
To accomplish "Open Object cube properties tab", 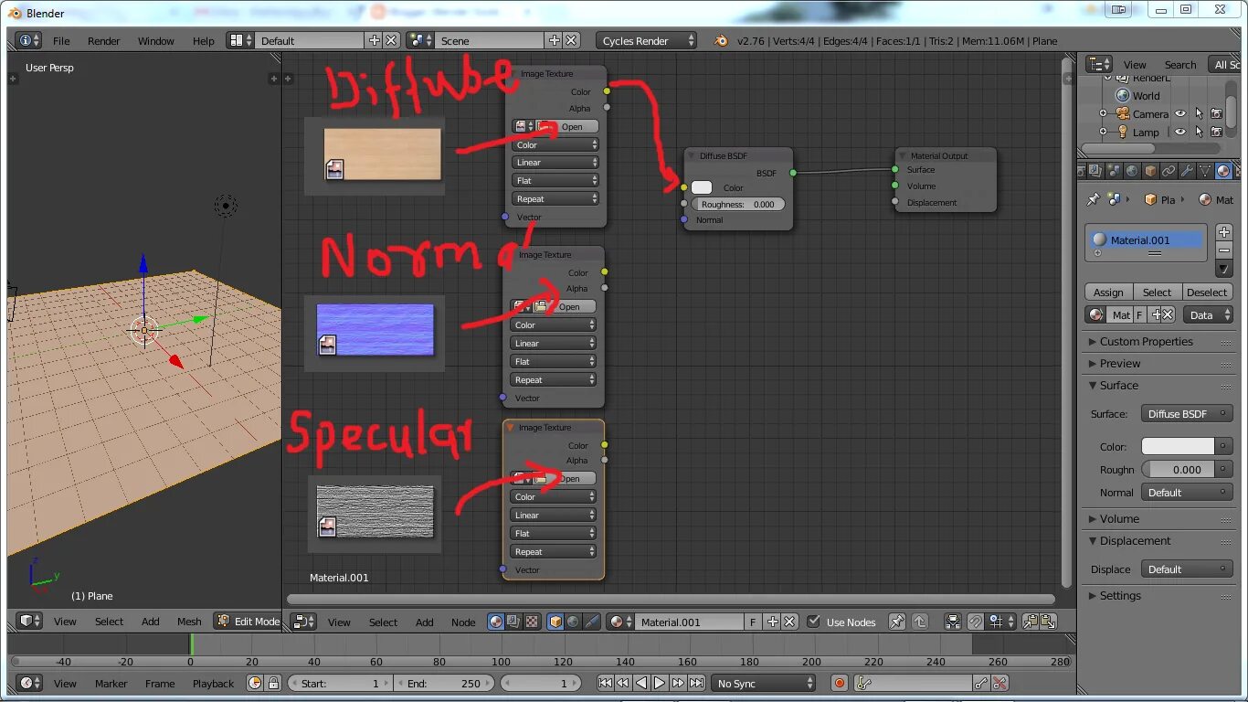I will pos(1150,171).
